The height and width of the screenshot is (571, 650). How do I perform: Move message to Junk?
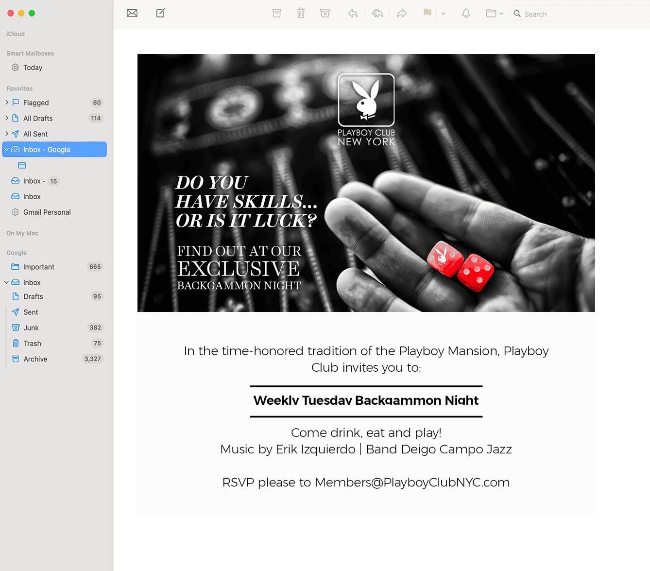tap(325, 13)
